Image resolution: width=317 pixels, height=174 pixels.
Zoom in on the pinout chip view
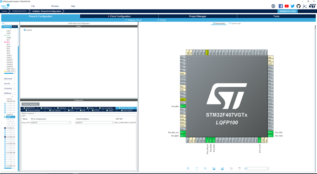[x=188, y=169]
